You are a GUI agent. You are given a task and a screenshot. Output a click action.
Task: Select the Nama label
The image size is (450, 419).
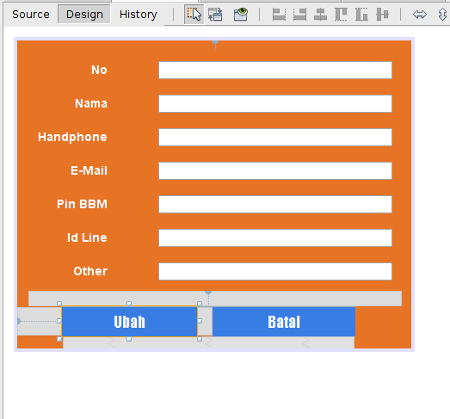[x=91, y=103]
